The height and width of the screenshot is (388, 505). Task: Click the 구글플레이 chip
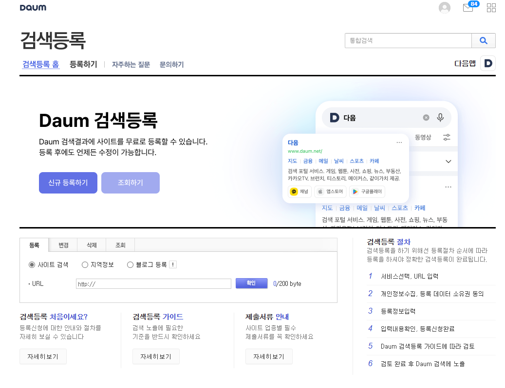367,192
